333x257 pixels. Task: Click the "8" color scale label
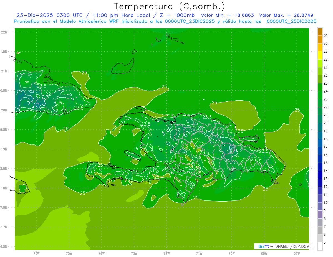(325, 219)
